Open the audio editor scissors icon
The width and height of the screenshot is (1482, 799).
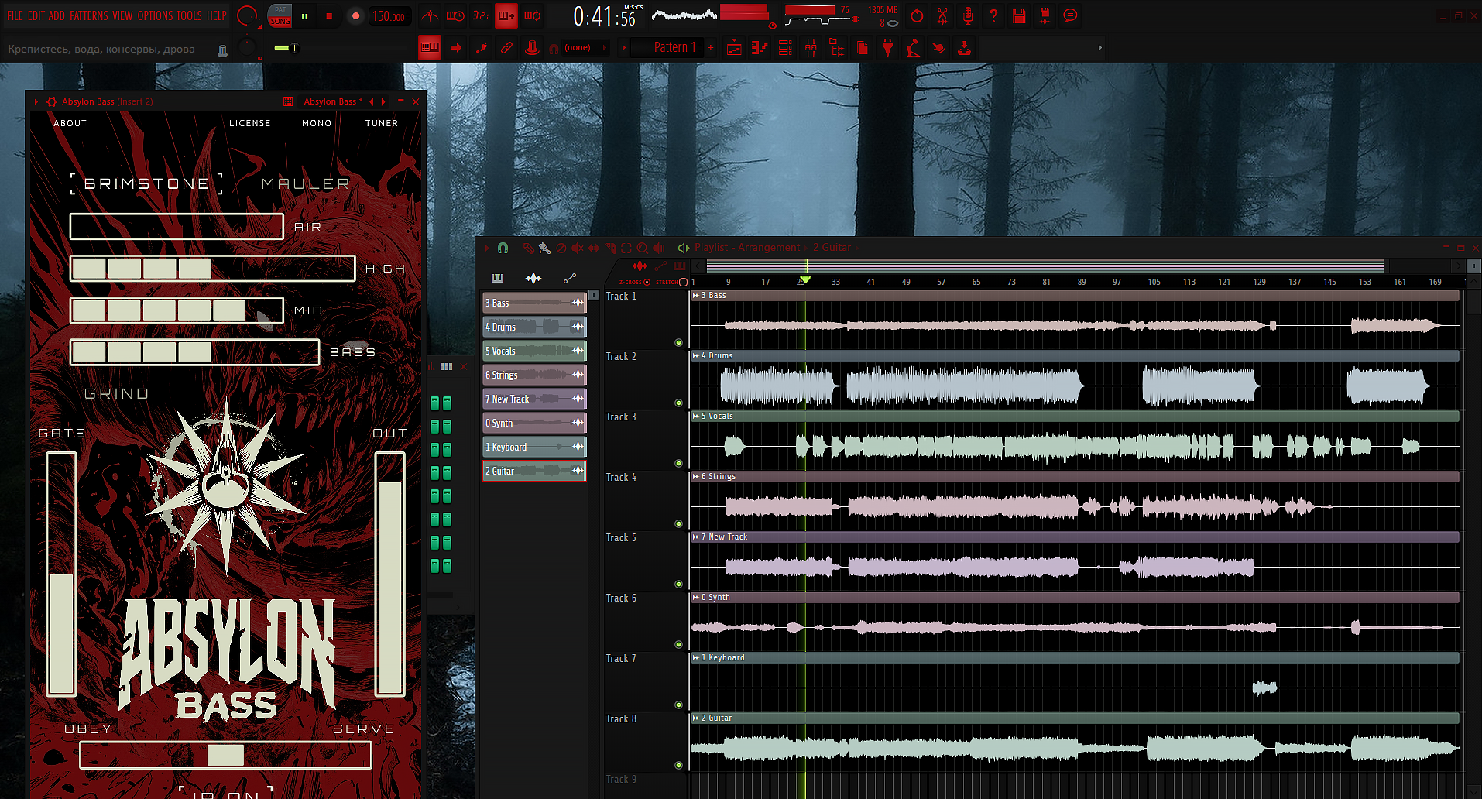click(x=942, y=15)
